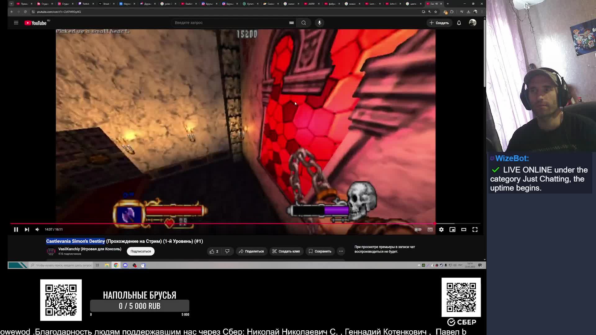Enter fullscreen mode
The image size is (596, 335).
pyautogui.click(x=475, y=230)
